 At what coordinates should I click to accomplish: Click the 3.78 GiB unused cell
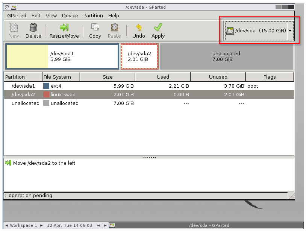234,86
